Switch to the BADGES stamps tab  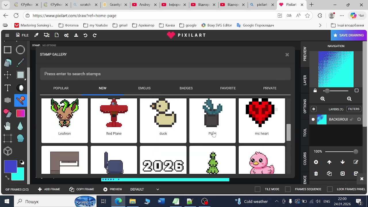point(186,88)
